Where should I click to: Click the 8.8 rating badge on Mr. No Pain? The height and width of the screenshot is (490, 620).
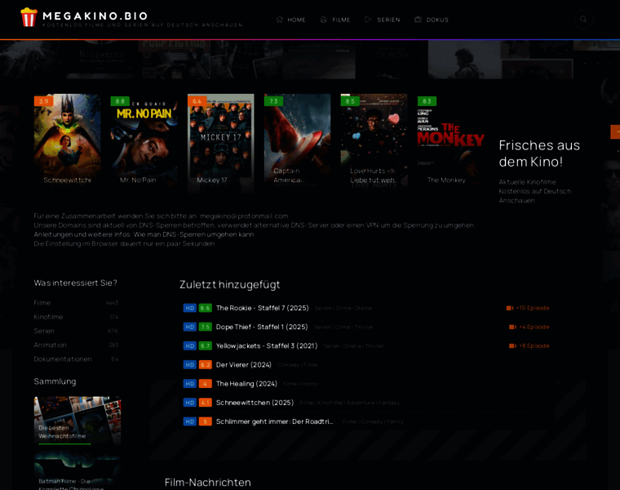click(120, 101)
